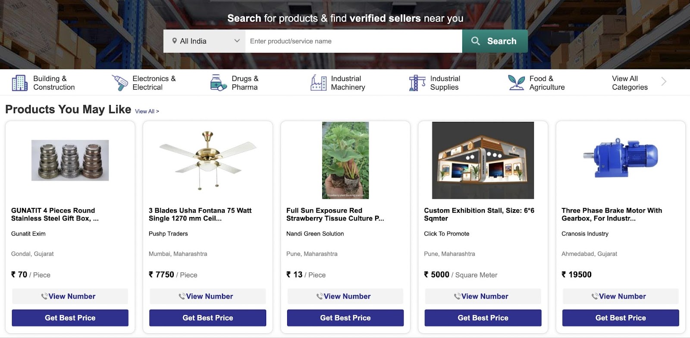This screenshot has height=338, width=690.
Task: Click the magnifier icon inside the Search button
Action: coord(476,41)
